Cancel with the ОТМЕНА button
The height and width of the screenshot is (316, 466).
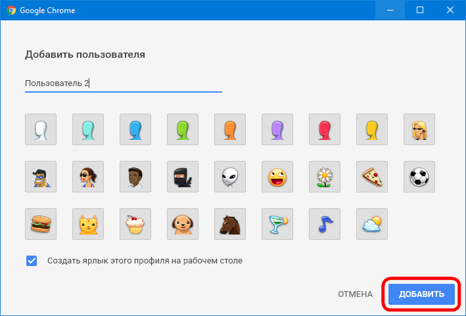pyautogui.click(x=355, y=294)
